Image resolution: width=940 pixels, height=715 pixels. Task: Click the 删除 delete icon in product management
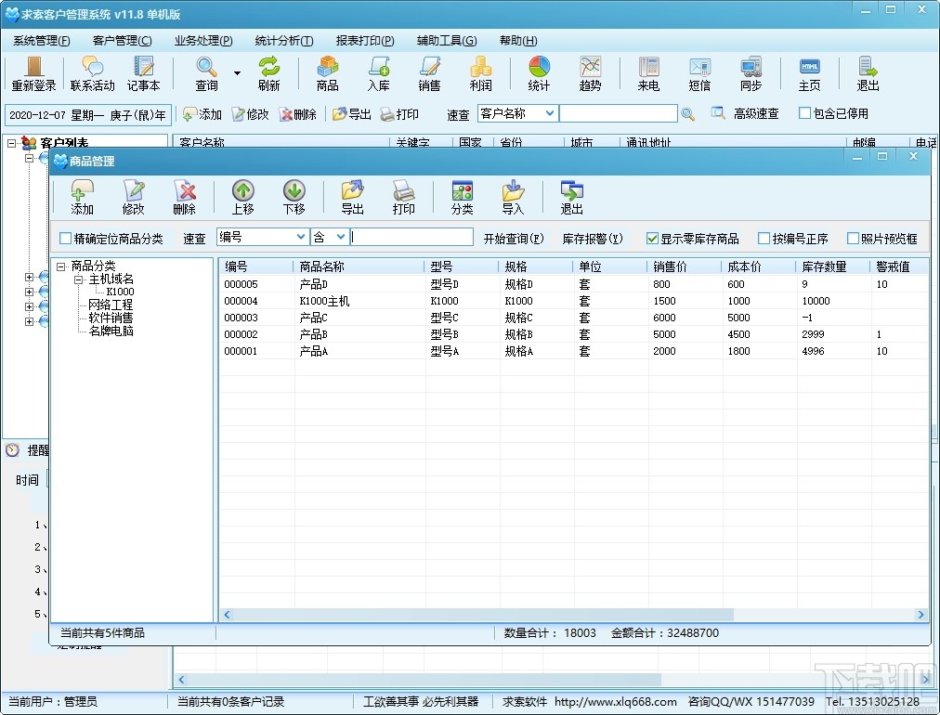[x=185, y=197]
